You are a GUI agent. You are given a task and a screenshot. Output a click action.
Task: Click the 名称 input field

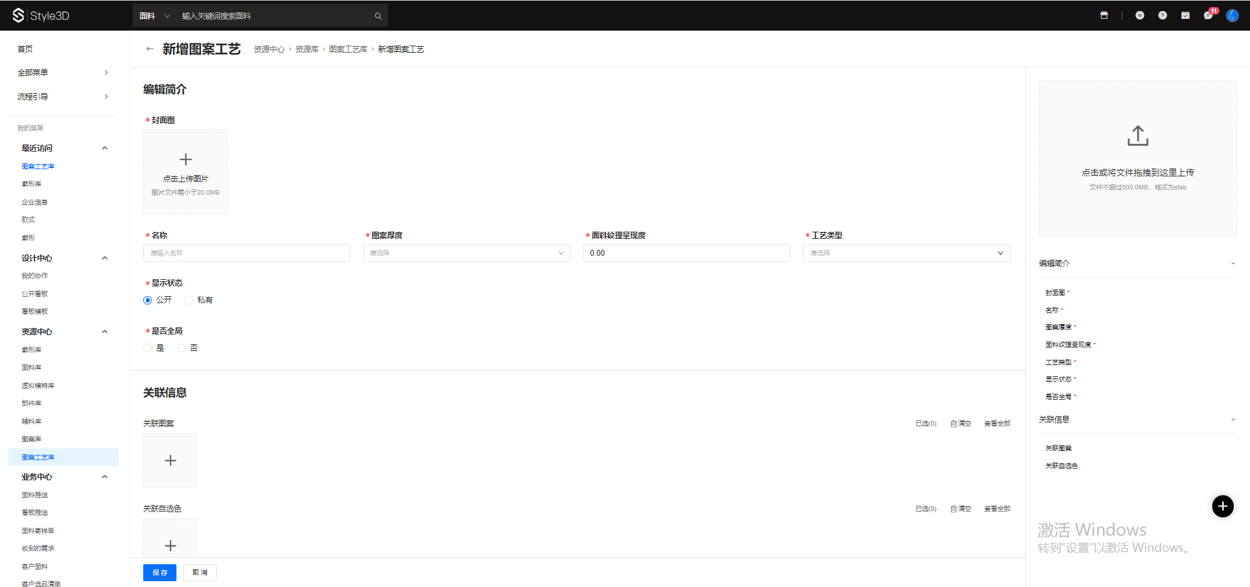pos(246,253)
